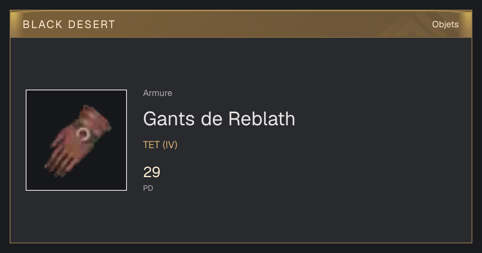This screenshot has height=253, width=482.
Task: Click the (IV) roman numeral
Action: [x=170, y=145]
